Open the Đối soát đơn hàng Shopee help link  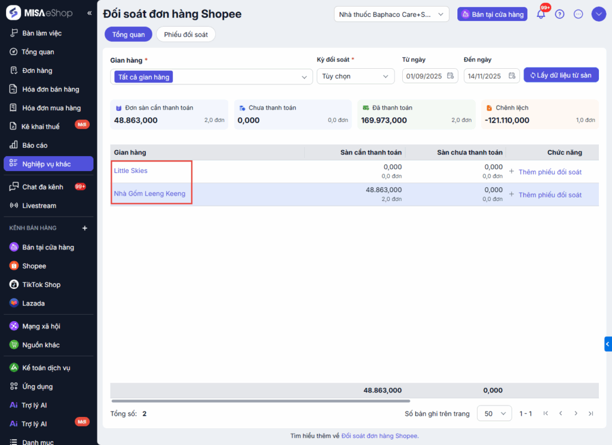point(380,435)
